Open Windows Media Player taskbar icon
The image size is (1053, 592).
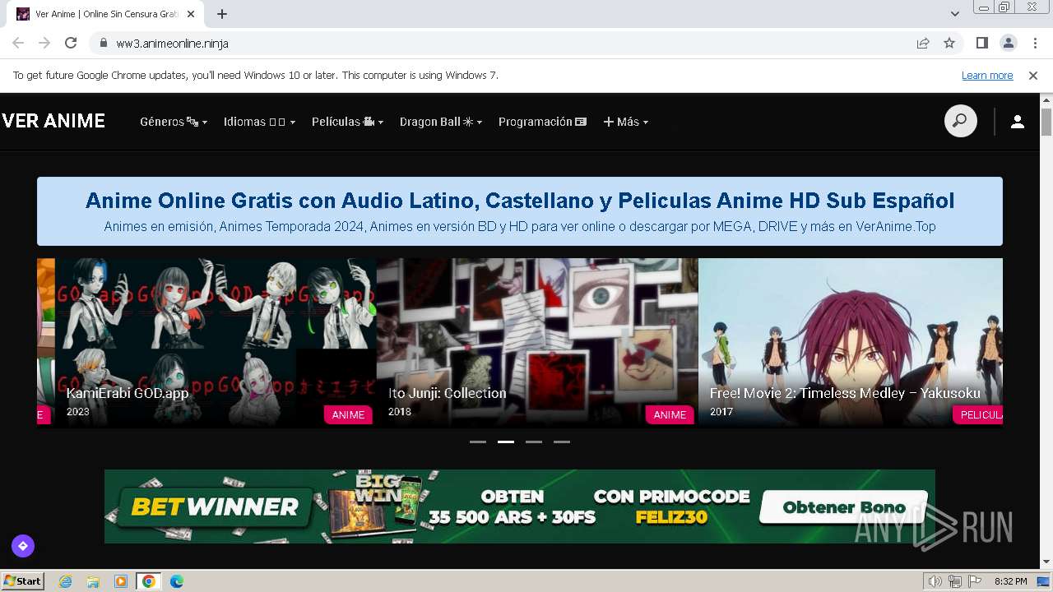121,581
